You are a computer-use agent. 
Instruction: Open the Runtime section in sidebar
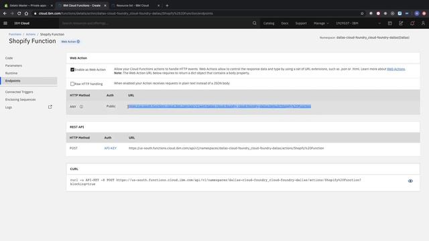11,73
